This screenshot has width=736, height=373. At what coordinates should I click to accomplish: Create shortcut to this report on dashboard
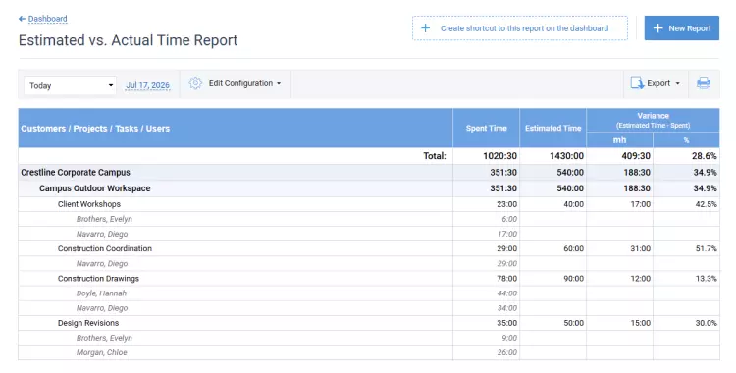[x=519, y=28]
